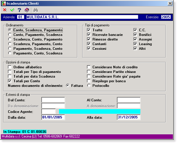
Task: Click the Multidata s.r.l. Cecina footer text
Action: click(41, 136)
